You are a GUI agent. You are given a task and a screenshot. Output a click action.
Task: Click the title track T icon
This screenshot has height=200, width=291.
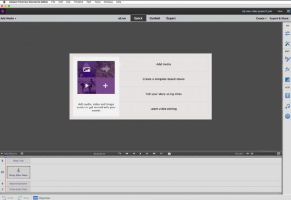coord(2,161)
